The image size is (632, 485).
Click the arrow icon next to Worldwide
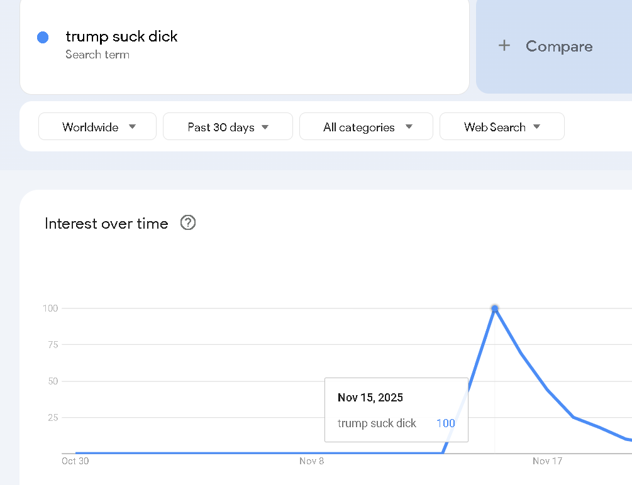pos(132,127)
